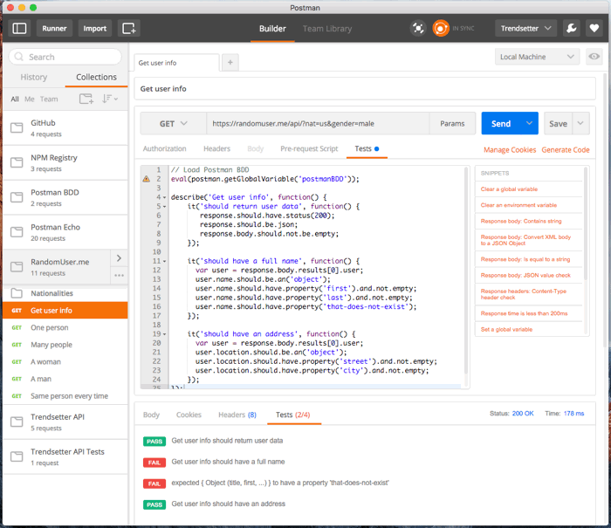611x528 pixels.
Task: Click the sidebar Search field
Action: tap(65, 57)
